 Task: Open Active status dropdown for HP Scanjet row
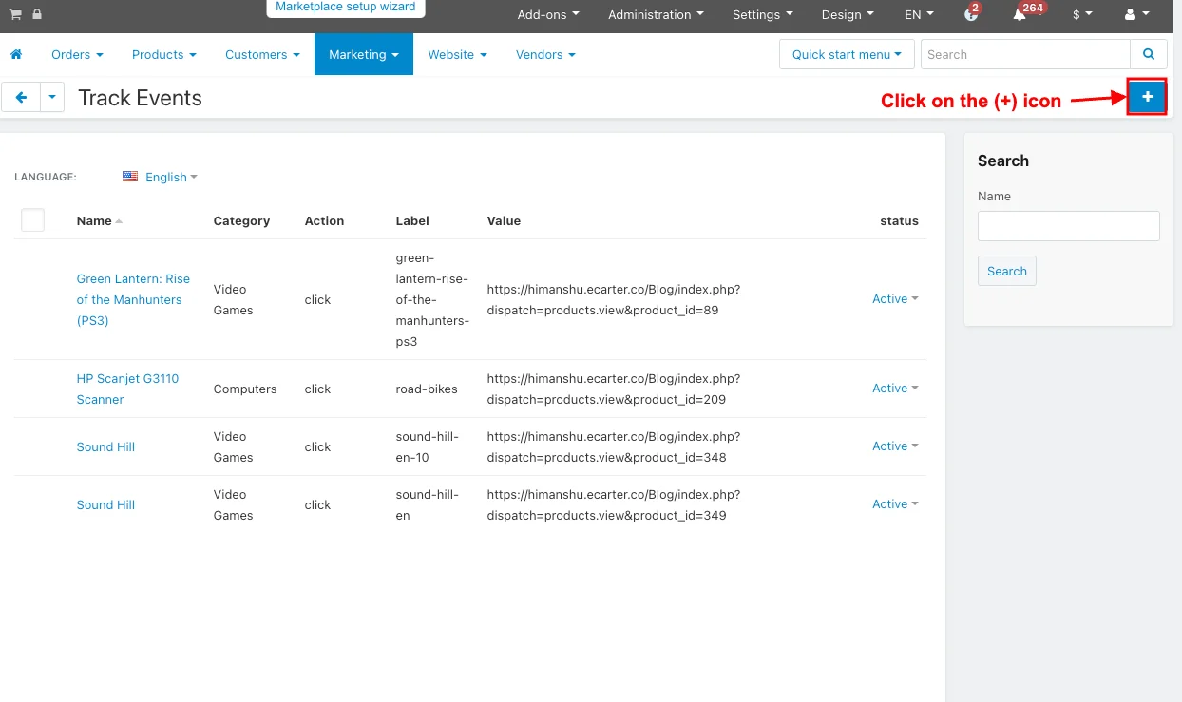coord(895,389)
